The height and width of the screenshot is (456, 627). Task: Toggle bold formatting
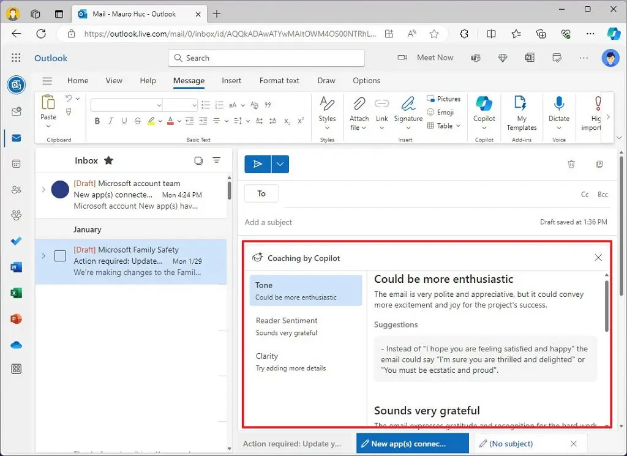[97, 121]
